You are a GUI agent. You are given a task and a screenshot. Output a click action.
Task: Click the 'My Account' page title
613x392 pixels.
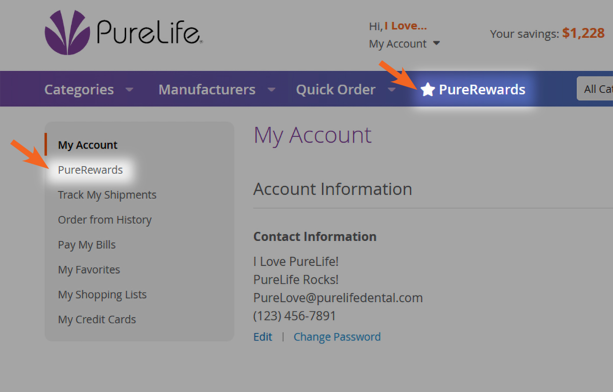tap(313, 135)
